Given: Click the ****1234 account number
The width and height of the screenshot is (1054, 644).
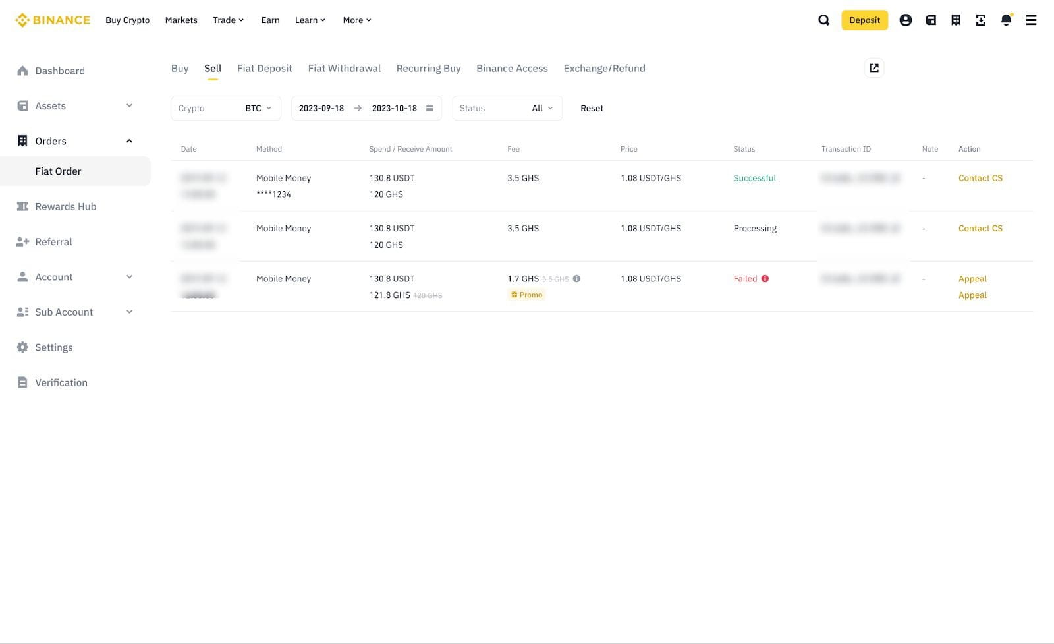Looking at the screenshot, I should (273, 194).
